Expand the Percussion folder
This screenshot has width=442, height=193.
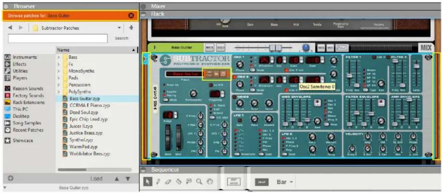(58, 85)
